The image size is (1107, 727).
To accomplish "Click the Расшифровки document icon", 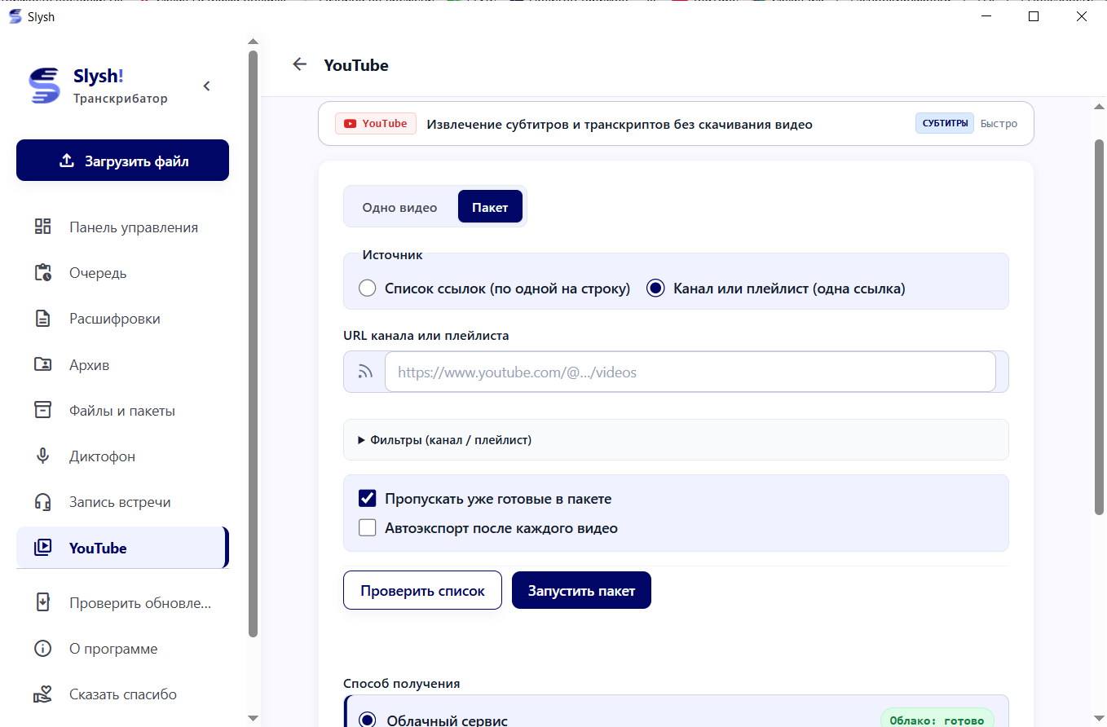I will pos(42,319).
